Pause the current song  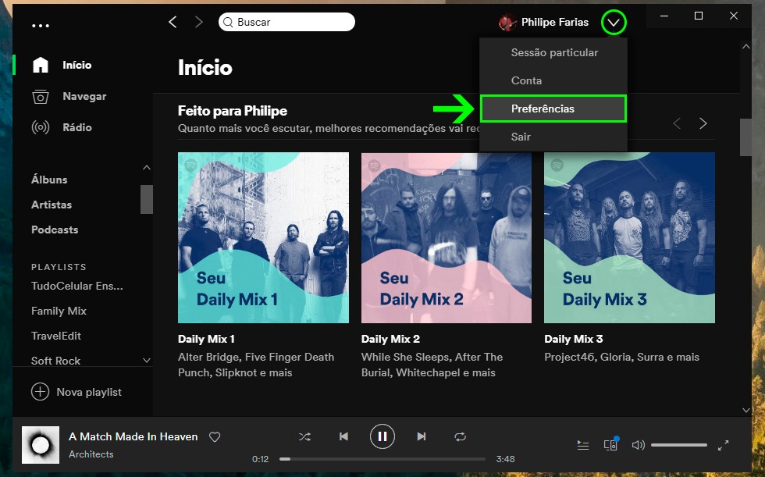click(382, 436)
